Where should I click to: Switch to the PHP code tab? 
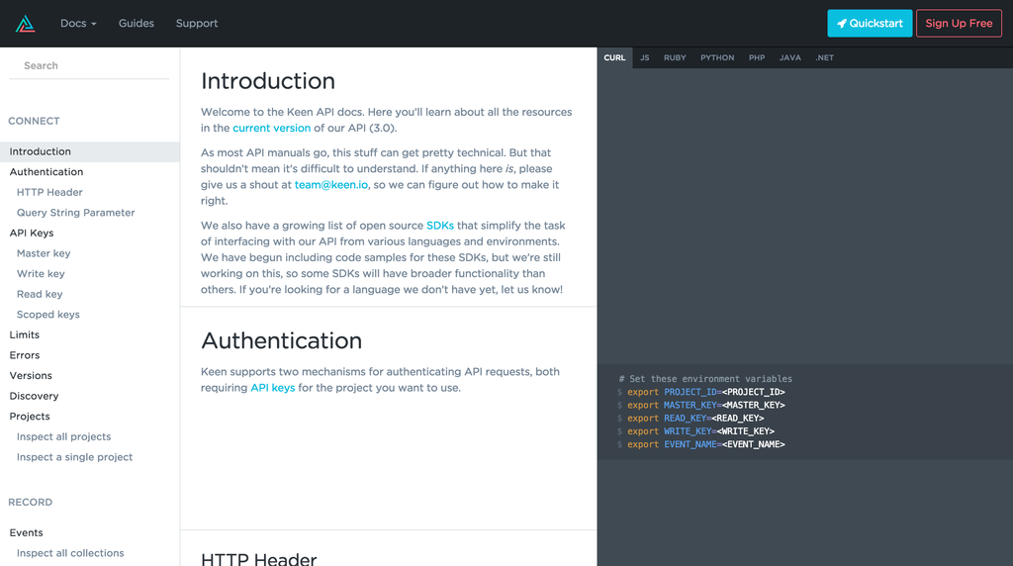pyautogui.click(x=757, y=57)
